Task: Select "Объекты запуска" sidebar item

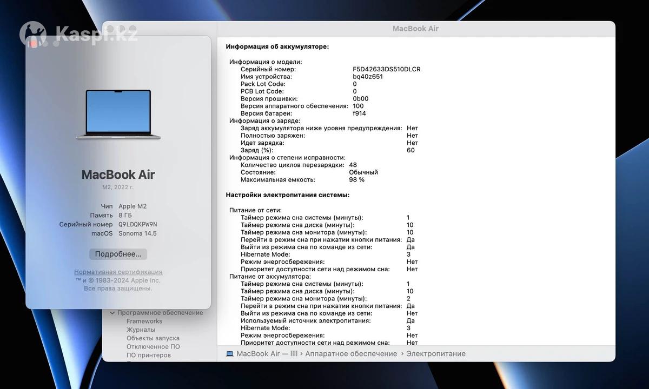Action: coord(153,338)
